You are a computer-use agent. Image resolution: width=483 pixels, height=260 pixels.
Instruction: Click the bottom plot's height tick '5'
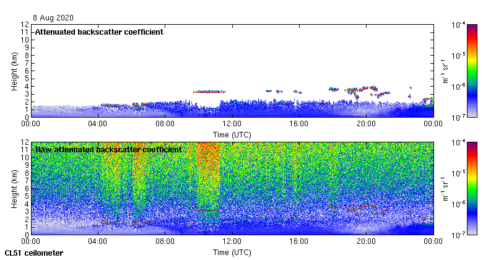[x=27, y=196]
